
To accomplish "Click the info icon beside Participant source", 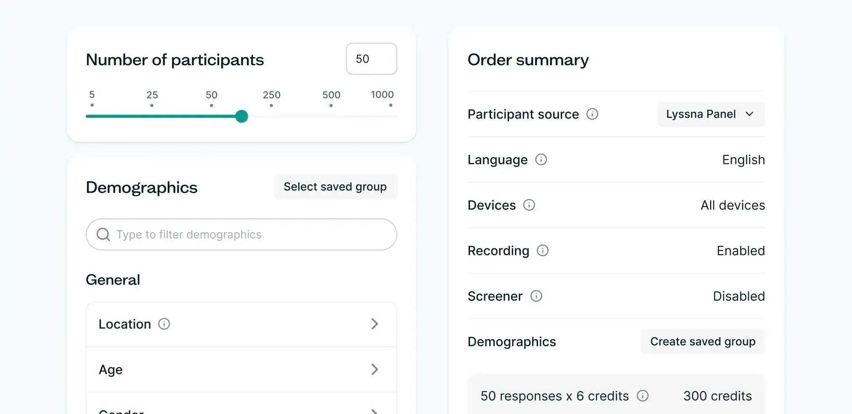I will (x=592, y=114).
